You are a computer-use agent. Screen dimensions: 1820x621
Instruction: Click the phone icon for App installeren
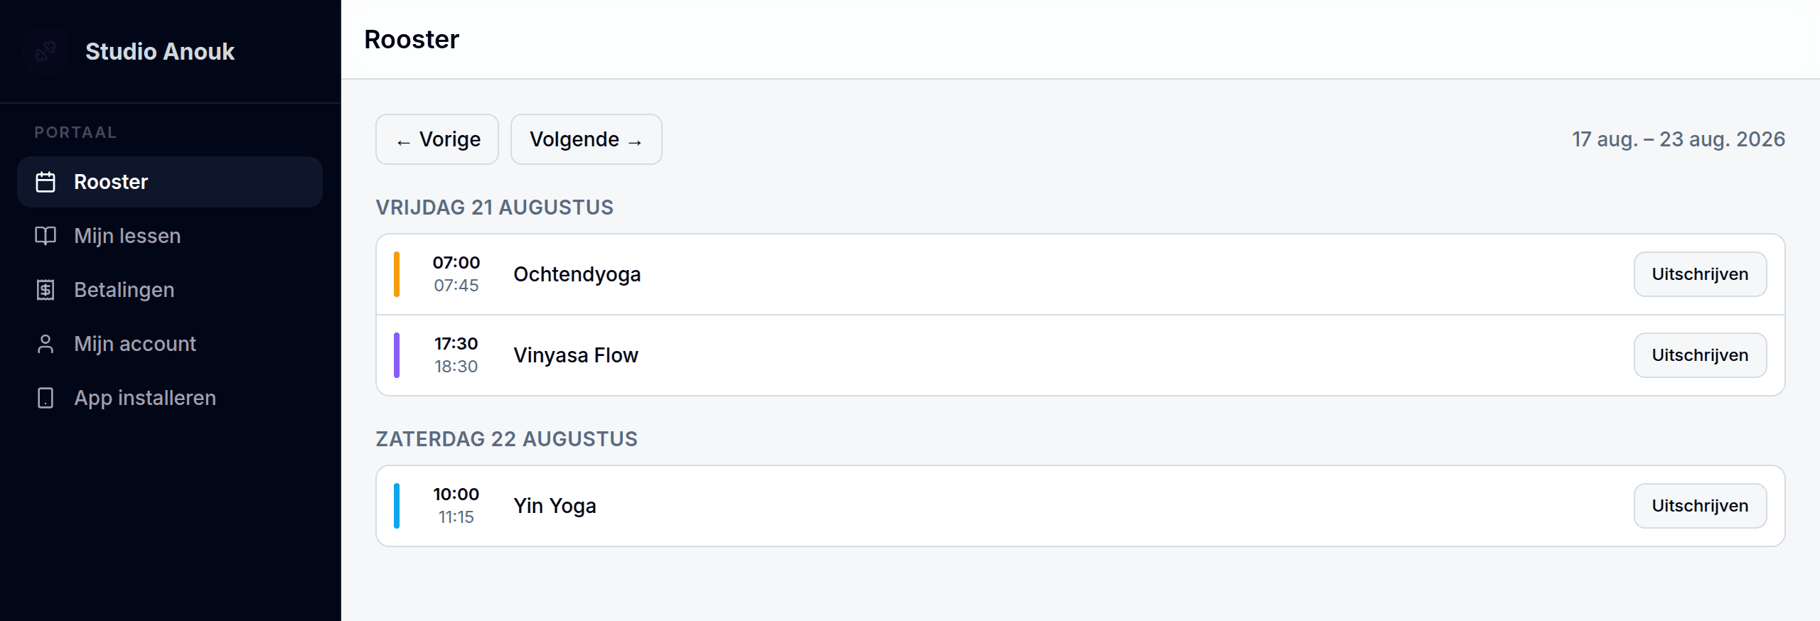45,398
